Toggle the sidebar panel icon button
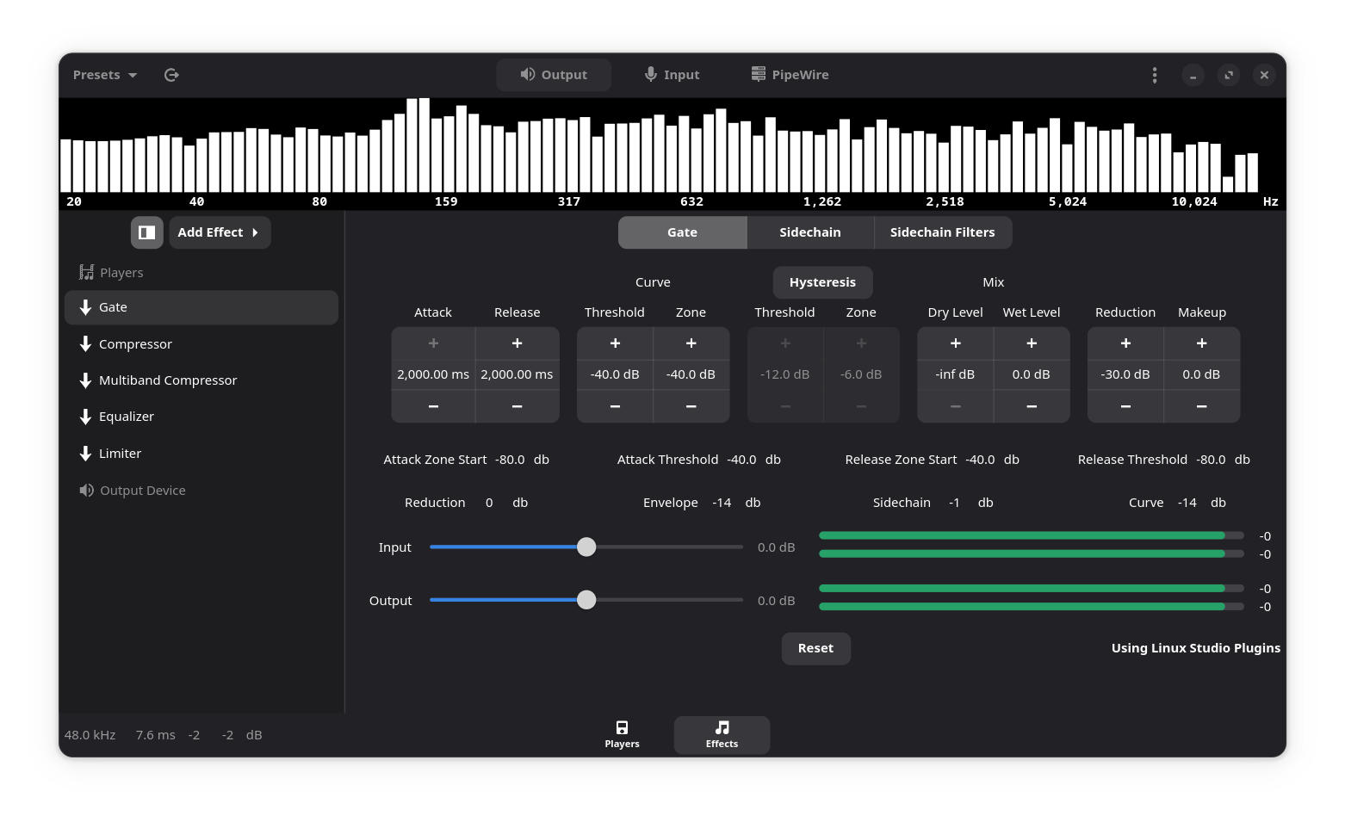 coord(147,232)
